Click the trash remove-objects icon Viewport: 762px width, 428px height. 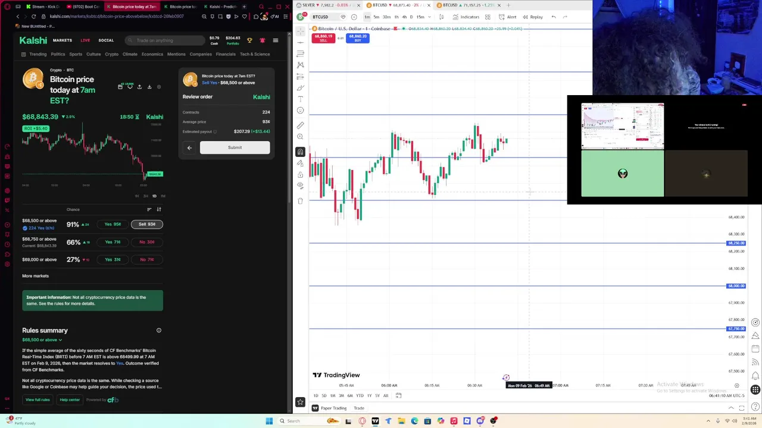tap(300, 201)
